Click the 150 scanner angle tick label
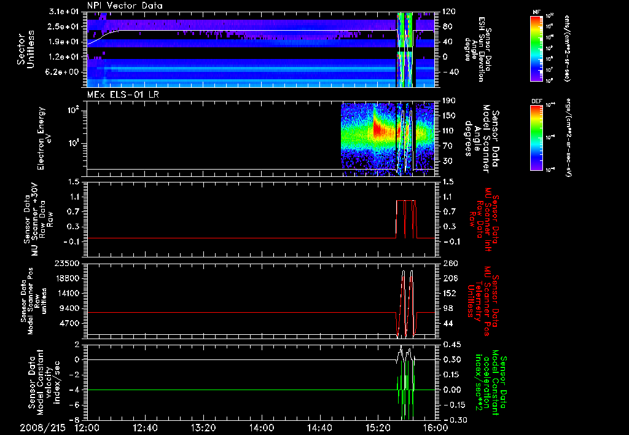This screenshot has width=629, height=435. click(x=449, y=116)
